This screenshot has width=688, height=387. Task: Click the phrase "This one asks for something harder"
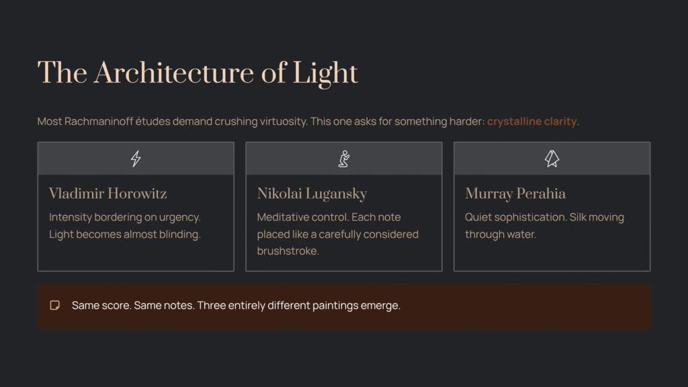coord(396,122)
